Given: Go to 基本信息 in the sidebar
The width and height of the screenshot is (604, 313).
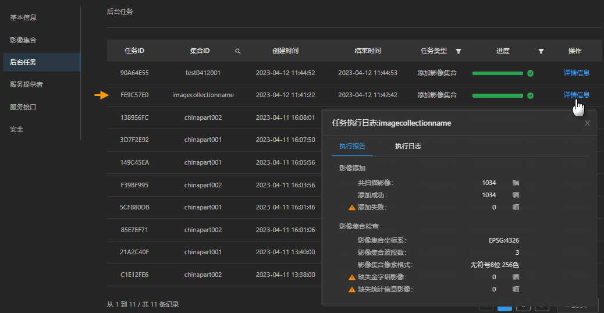Looking at the screenshot, I should (23, 17).
